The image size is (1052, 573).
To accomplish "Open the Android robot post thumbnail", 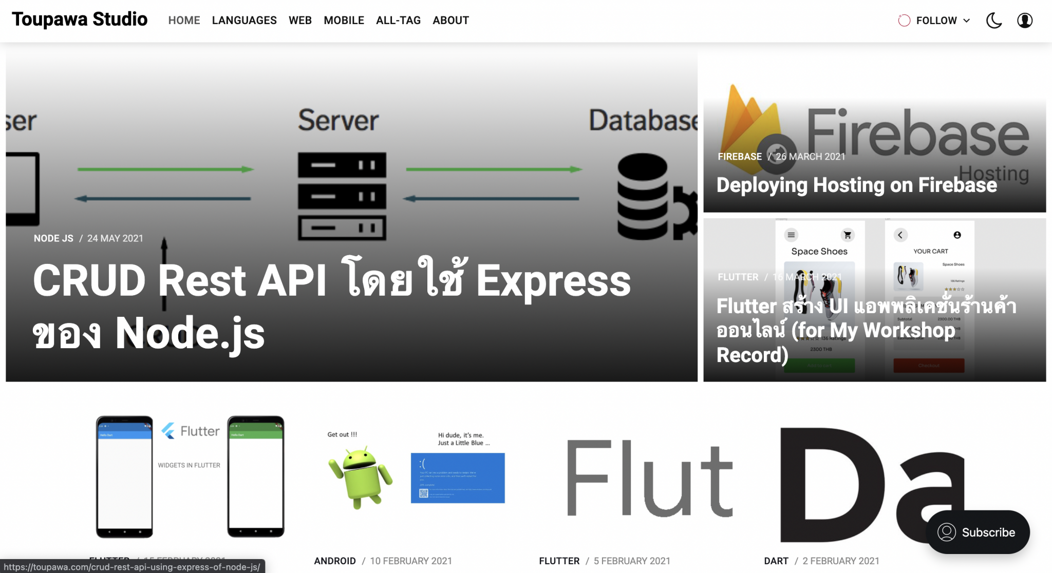I will [x=415, y=476].
